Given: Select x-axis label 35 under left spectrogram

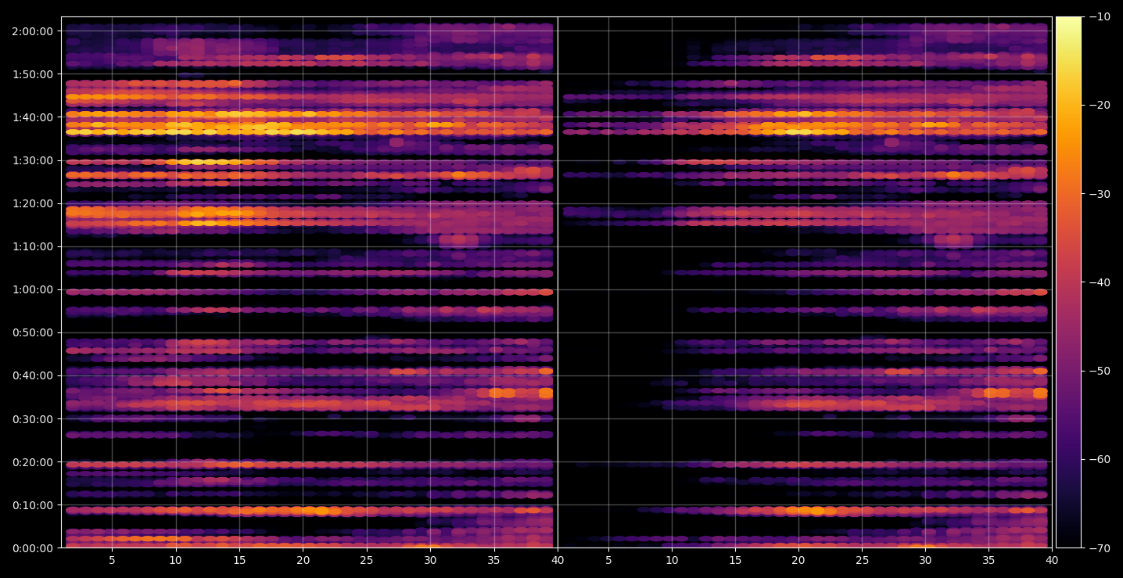Looking at the screenshot, I should point(494,560).
